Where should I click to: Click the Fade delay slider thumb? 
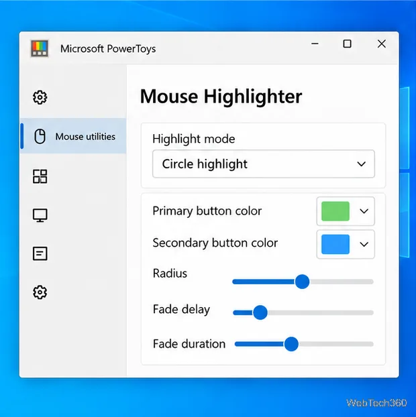[x=260, y=312]
